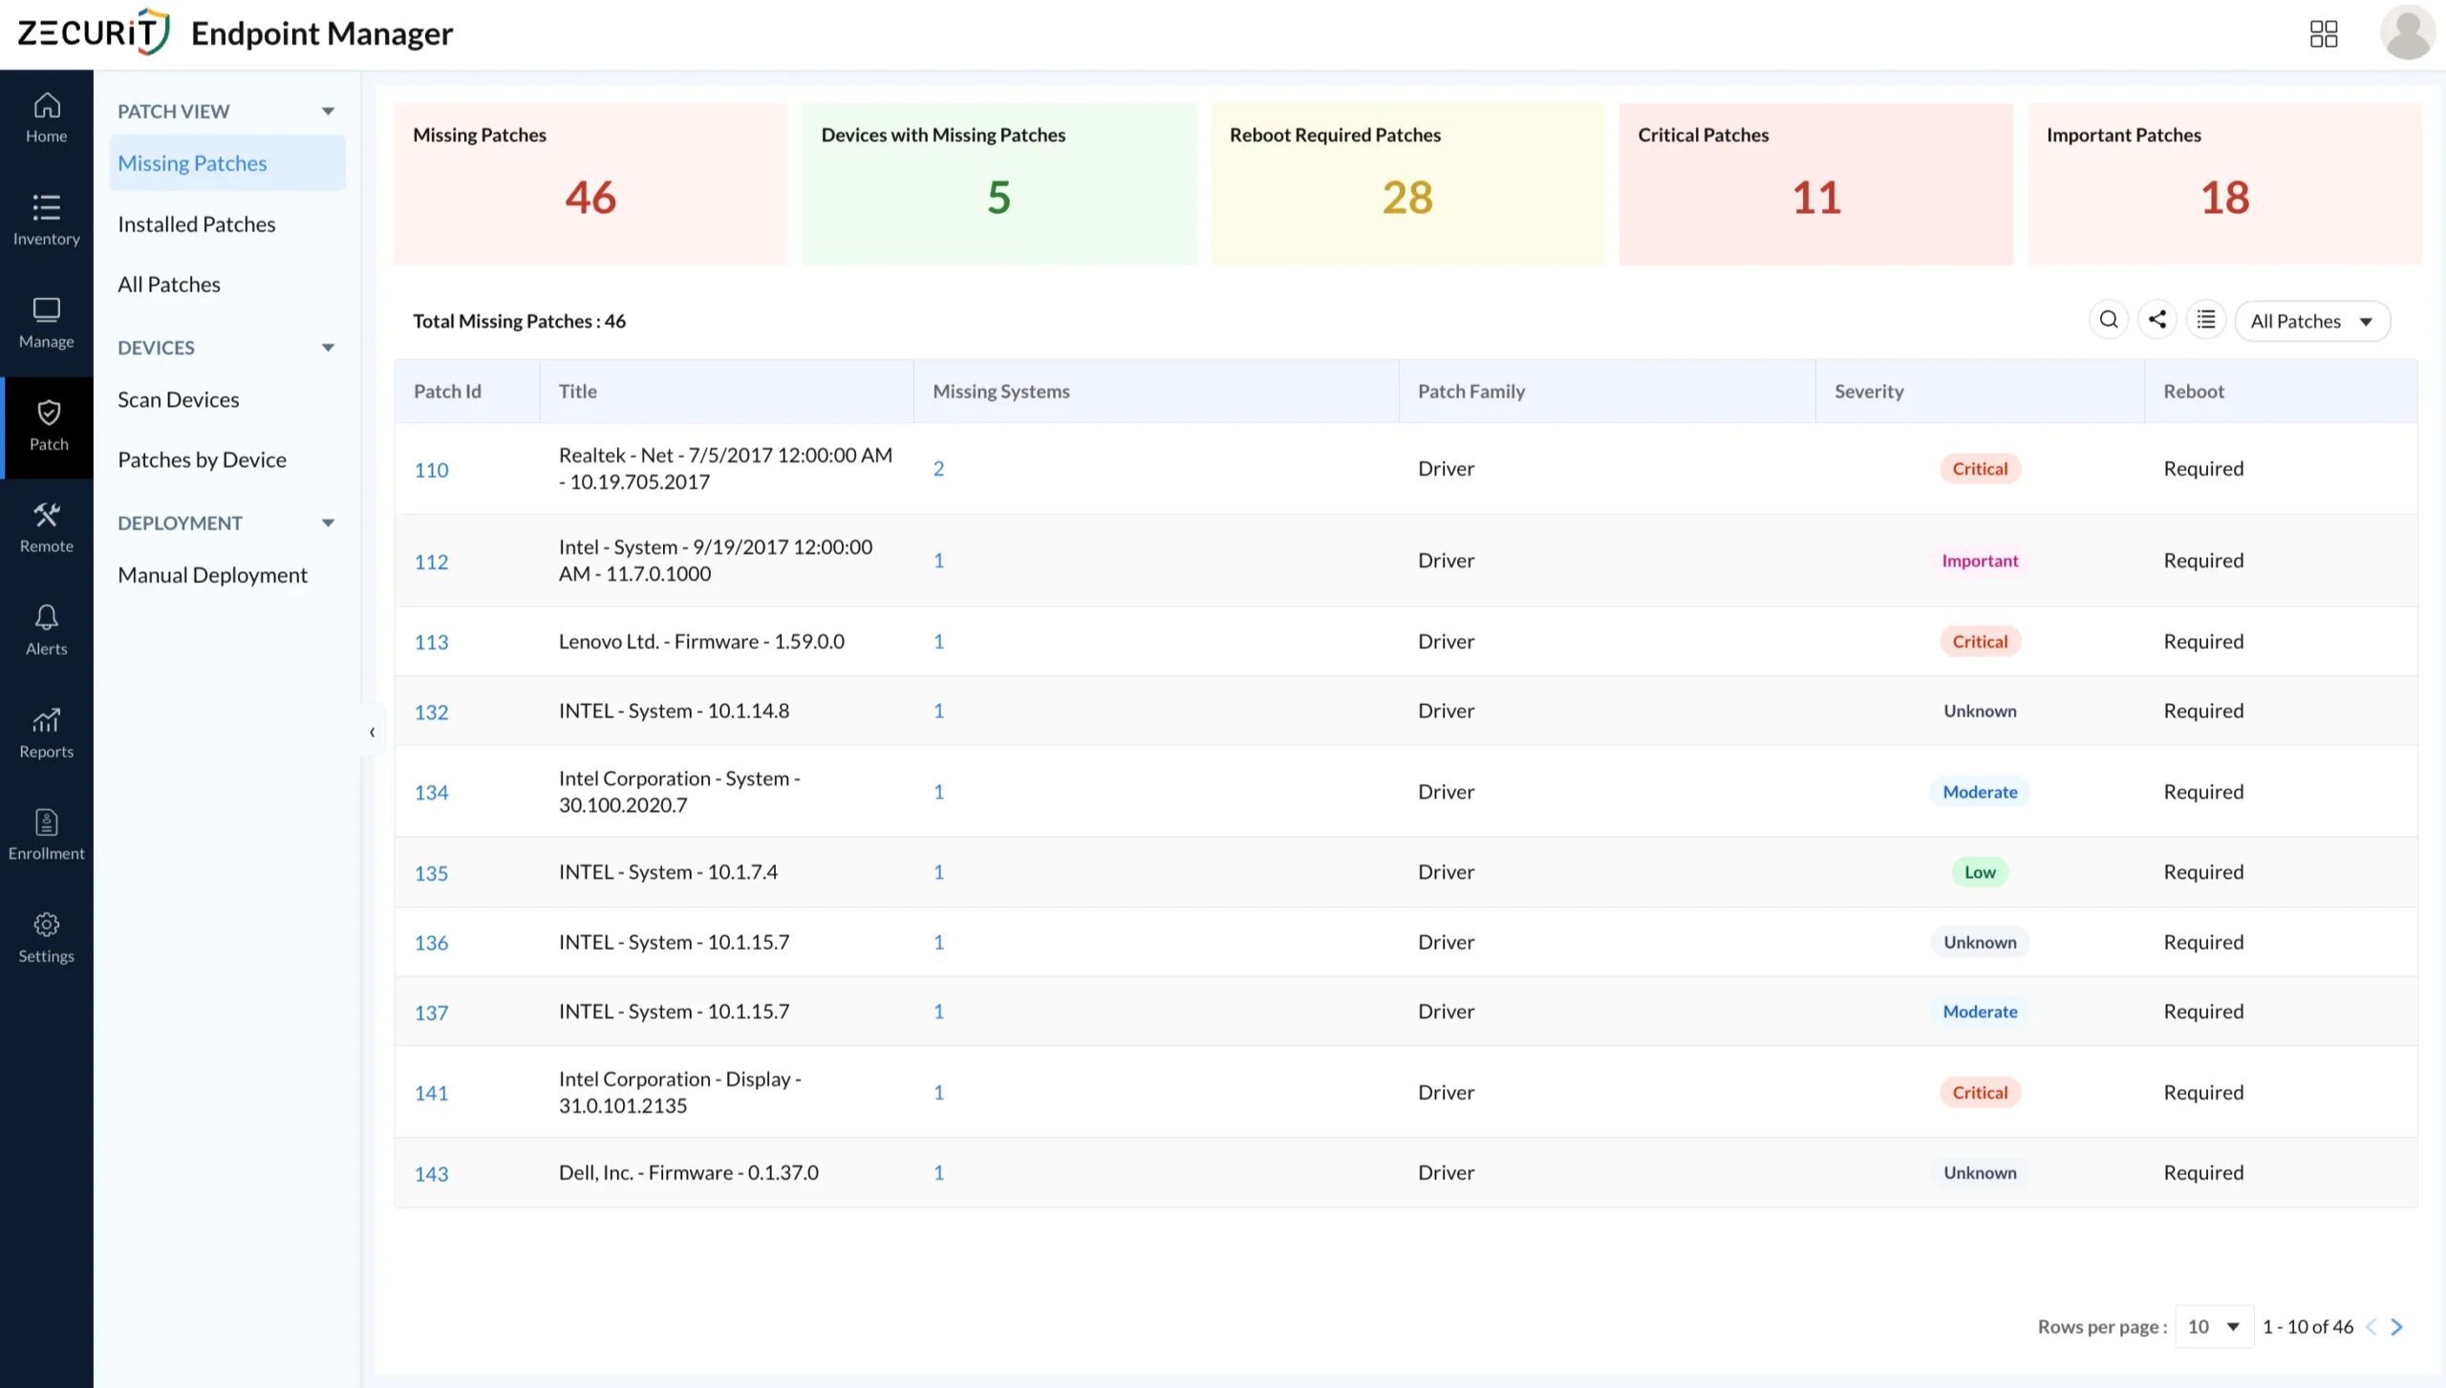Click the Critical Patches 11 card
This screenshot has height=1388, width=2446.
click(1815, 183)
